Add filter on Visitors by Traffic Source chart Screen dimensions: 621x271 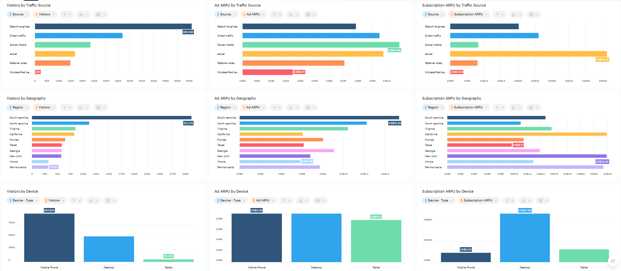[x=67, y=14]
